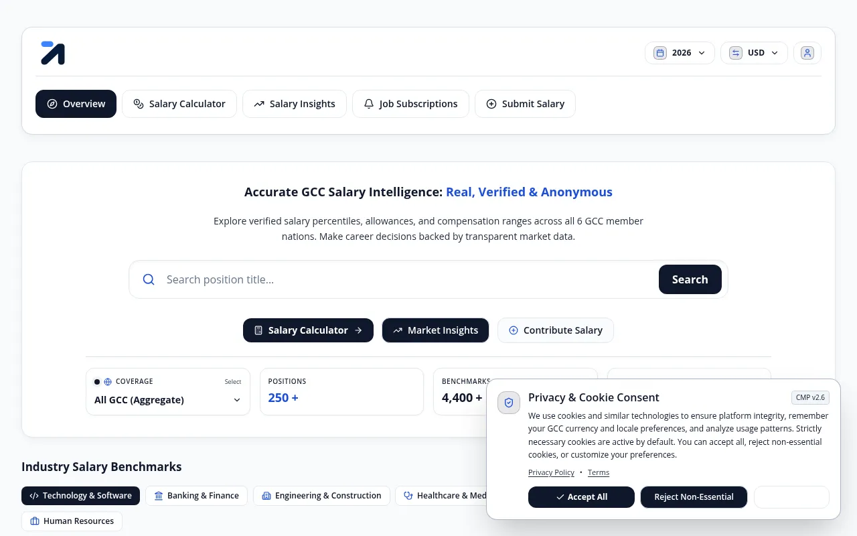Click the CMP v2.6 badge
The image size is (857, 536).
(x=810, y=397)
